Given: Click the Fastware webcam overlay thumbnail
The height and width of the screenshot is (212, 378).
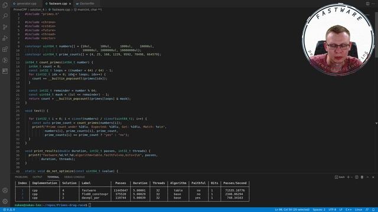Looking at the screenshot, I should (x=338, y=39).
